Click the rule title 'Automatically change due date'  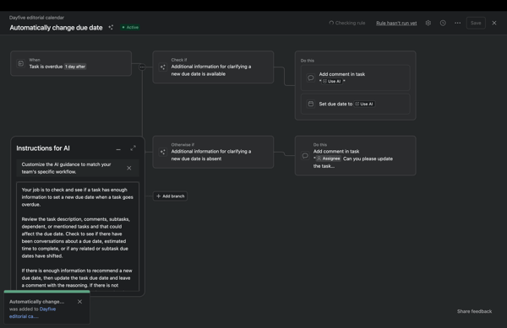tap(56, 28)
